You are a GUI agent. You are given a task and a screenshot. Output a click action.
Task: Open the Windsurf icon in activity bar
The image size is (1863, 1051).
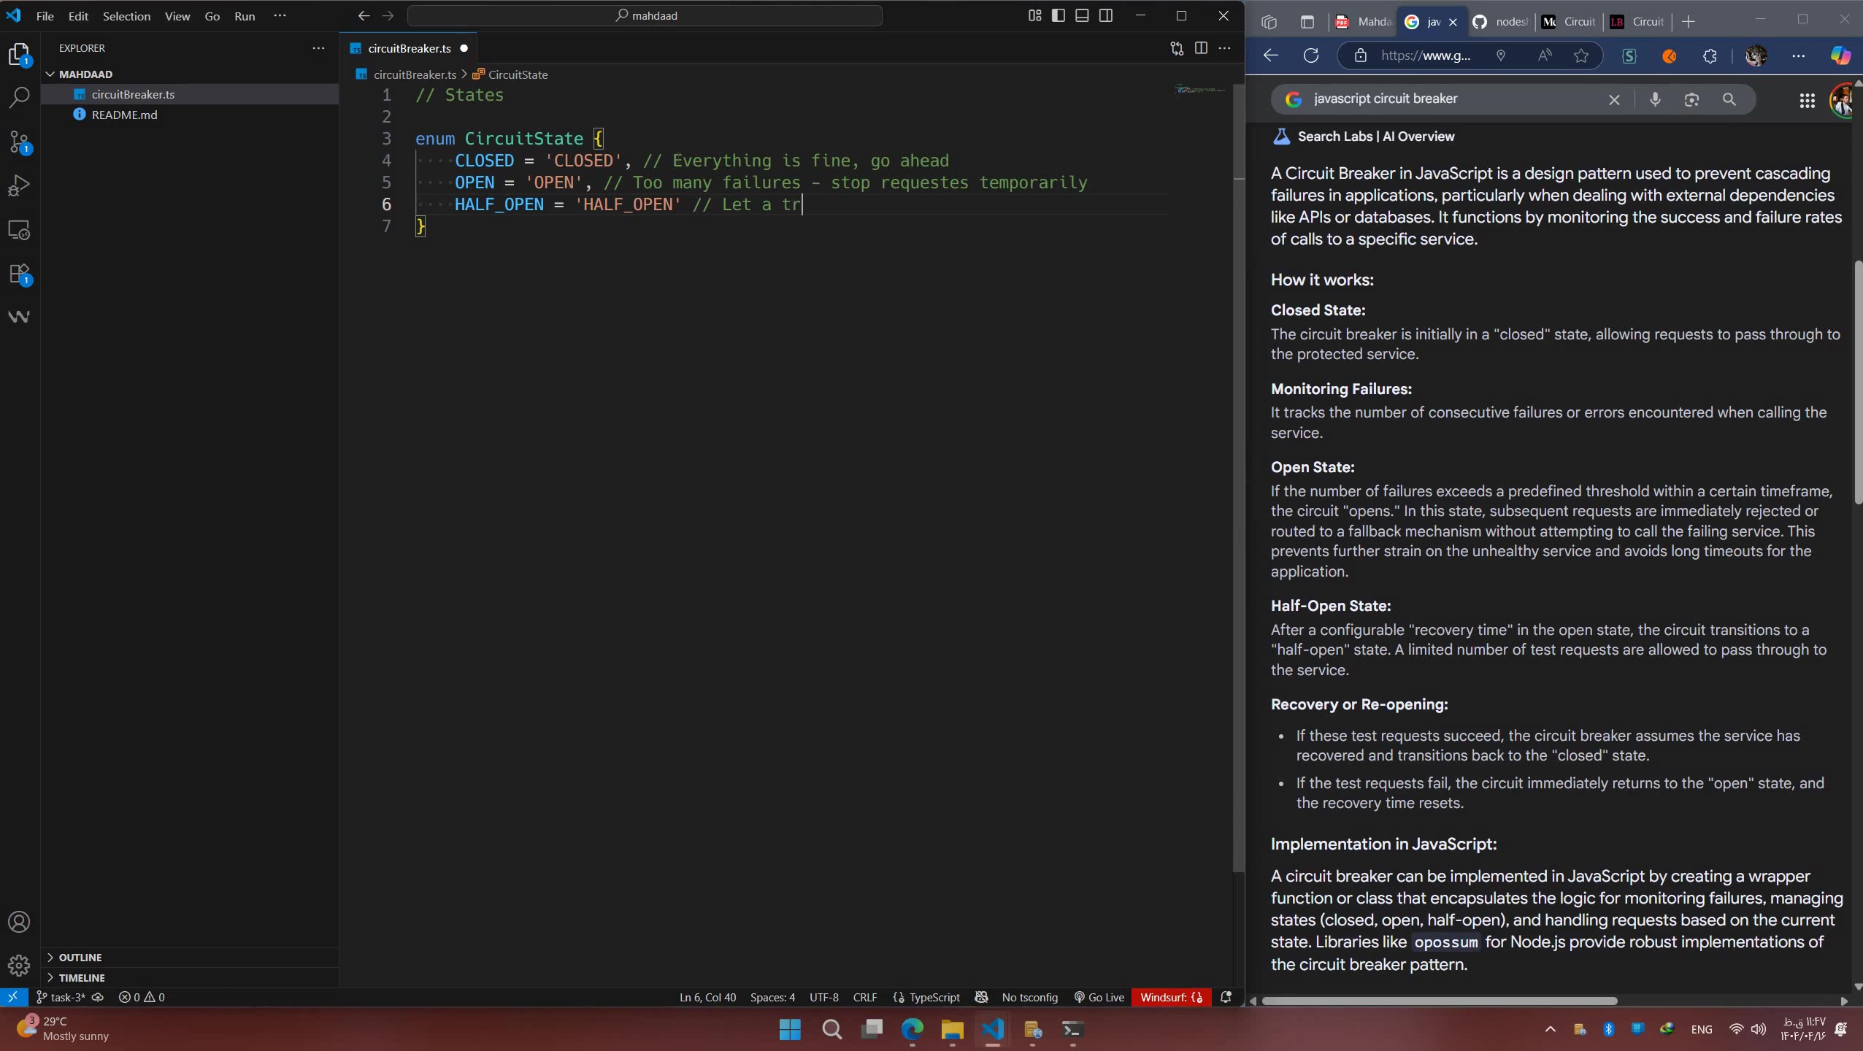19,317
